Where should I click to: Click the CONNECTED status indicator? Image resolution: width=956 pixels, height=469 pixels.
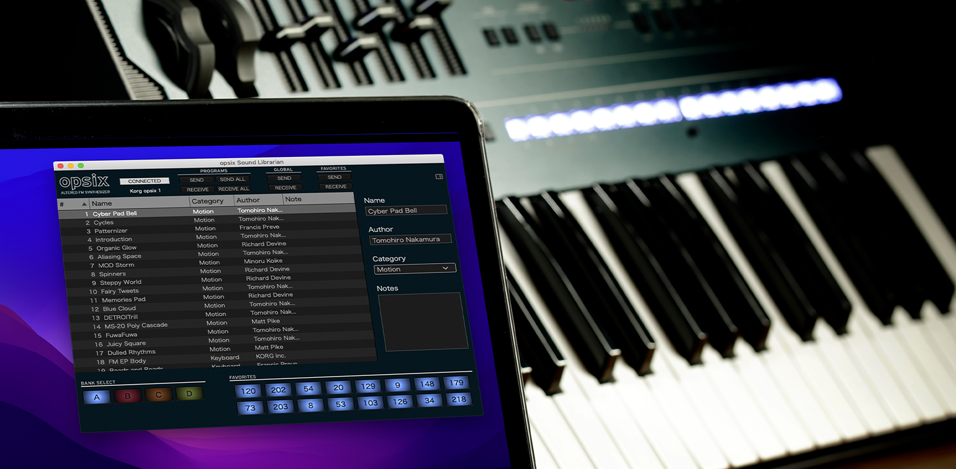click(145, 181)
